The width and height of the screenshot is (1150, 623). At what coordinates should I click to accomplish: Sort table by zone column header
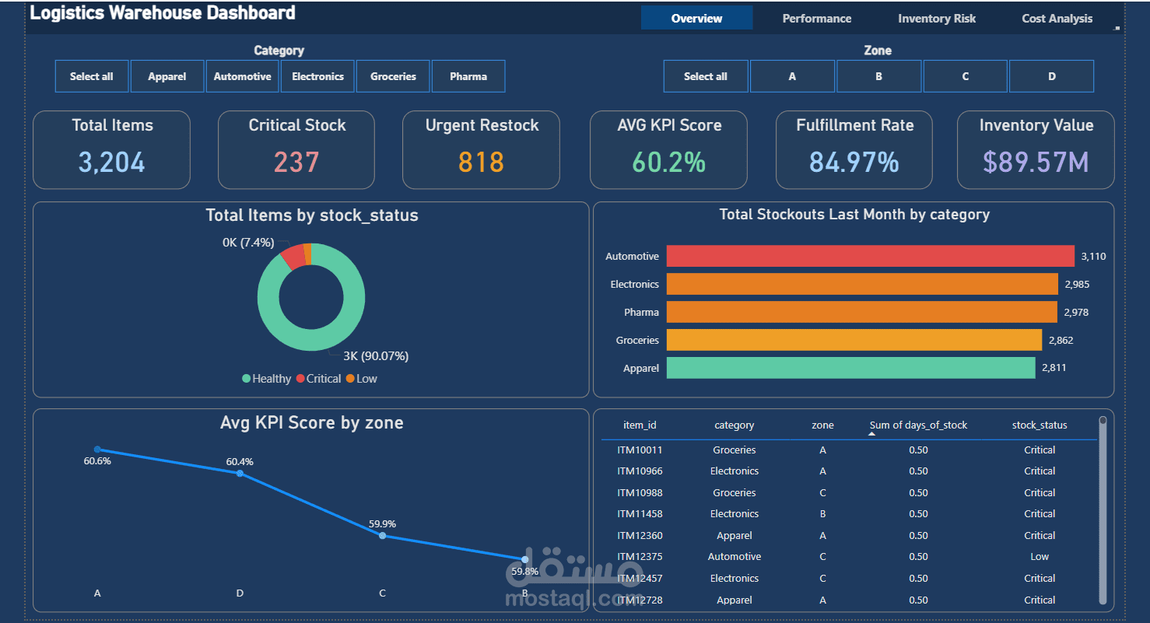pos(822,425)
